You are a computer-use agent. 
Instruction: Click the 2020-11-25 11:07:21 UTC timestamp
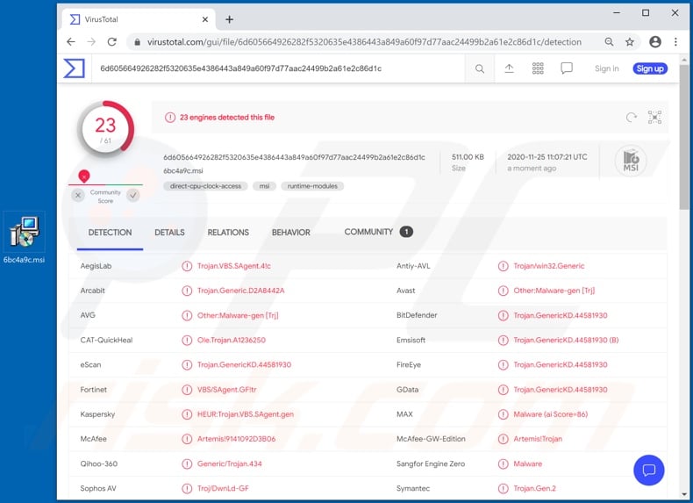pos(547,157)
